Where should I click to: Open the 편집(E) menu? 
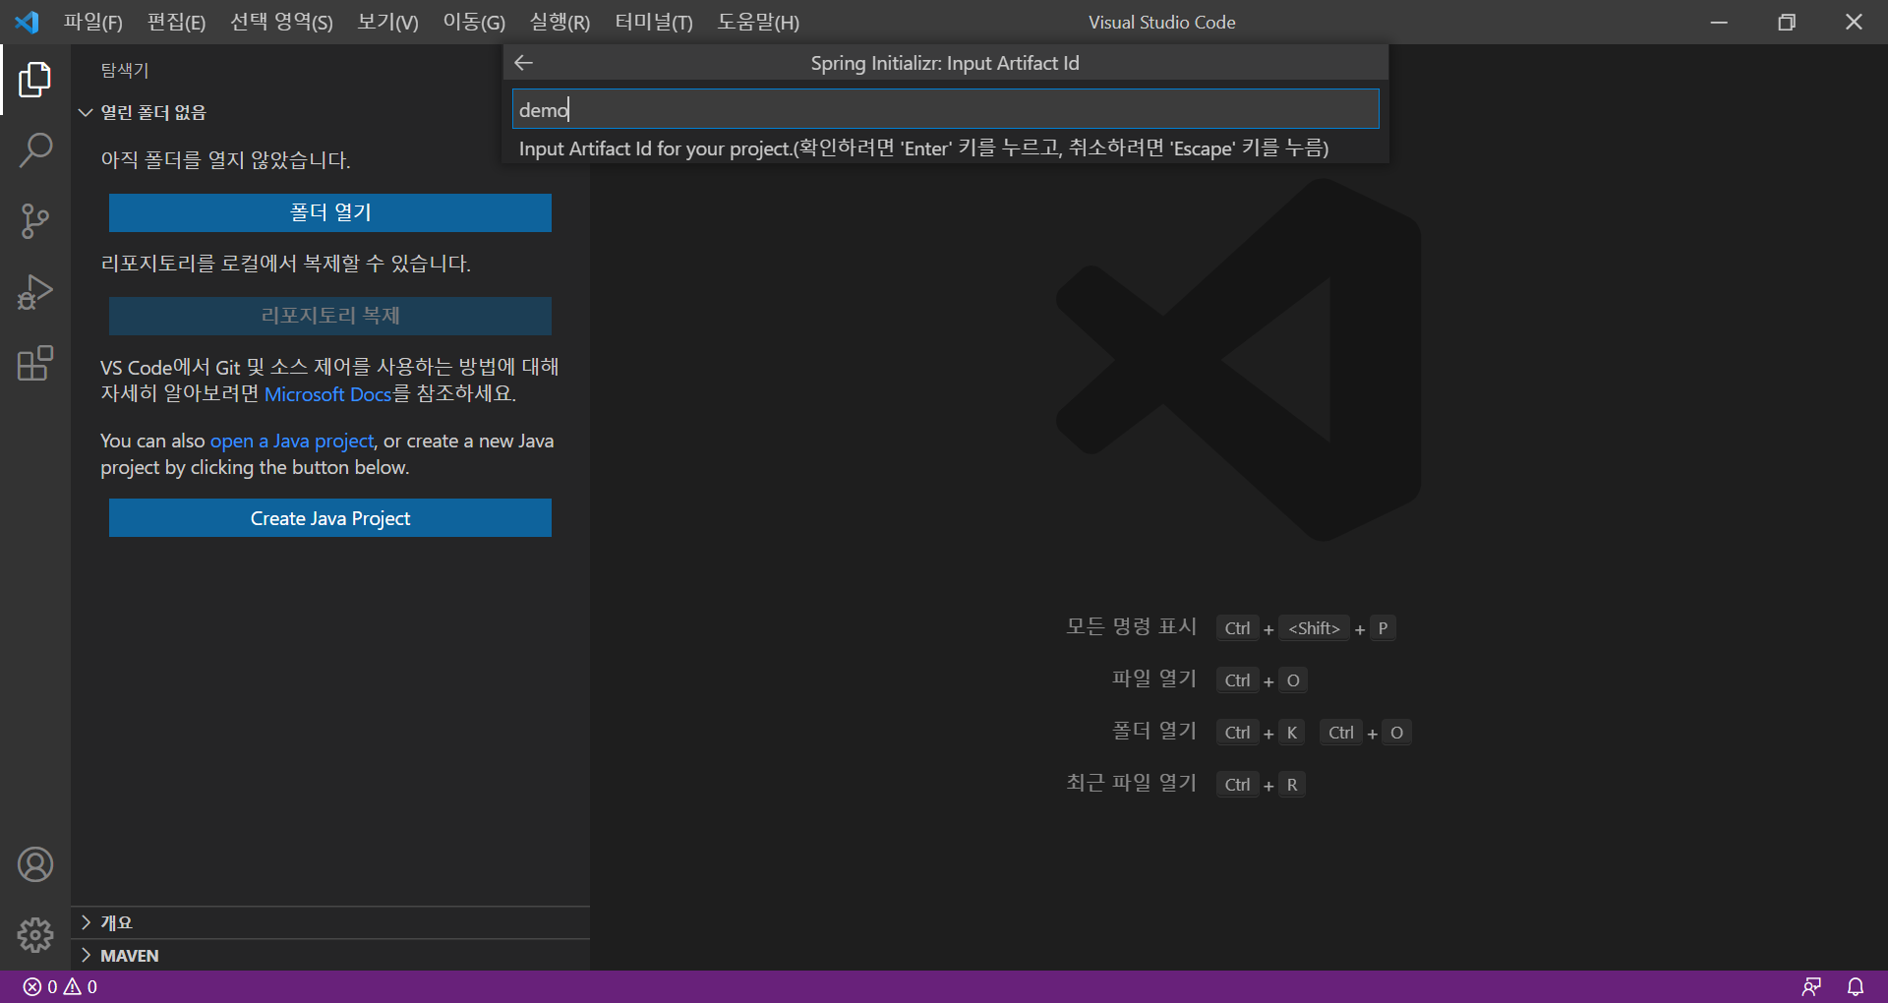tap(176, 22)
